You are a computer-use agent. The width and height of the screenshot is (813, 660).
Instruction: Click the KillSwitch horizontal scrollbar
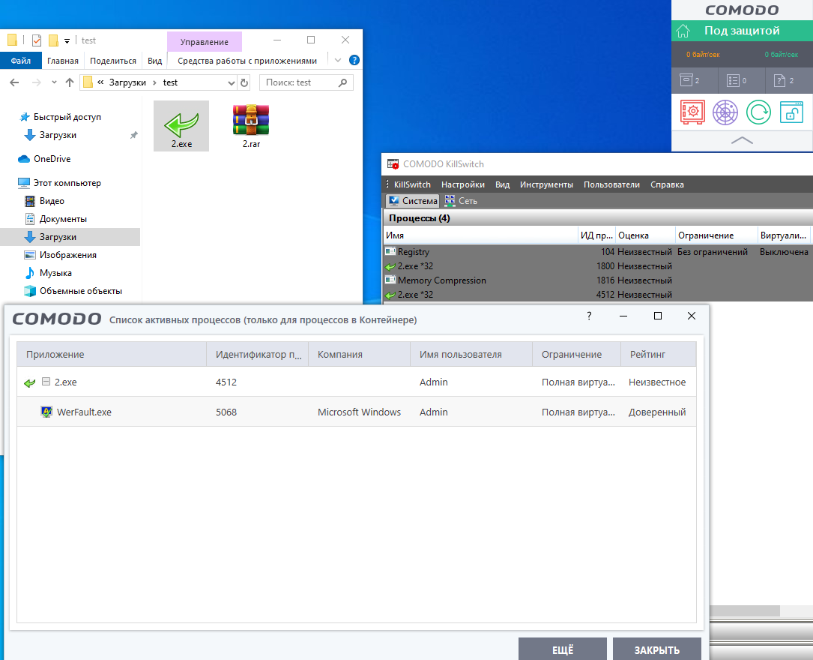745,610
